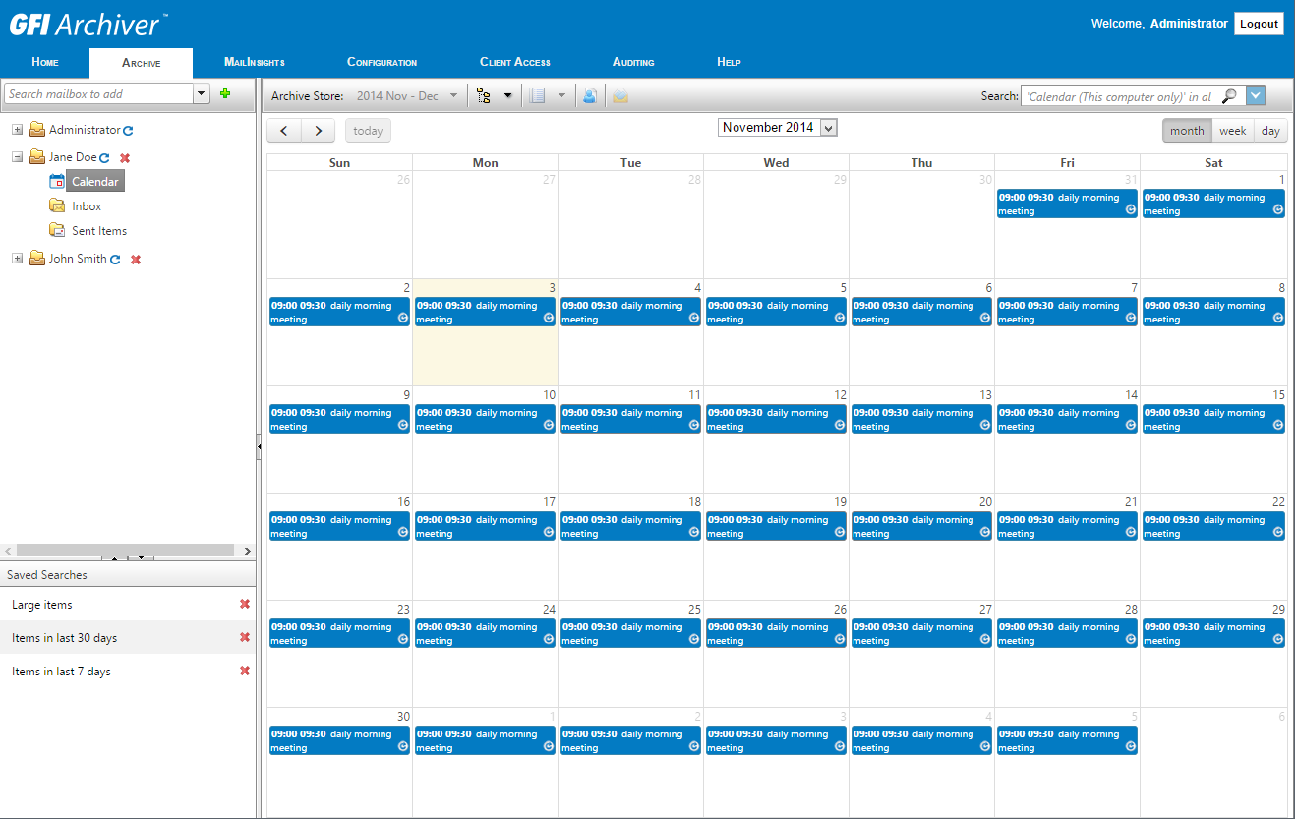Viewport: 1295px width, 819px height.
Task: Click the green plus add mailbox icon
Action: point(225,93)
